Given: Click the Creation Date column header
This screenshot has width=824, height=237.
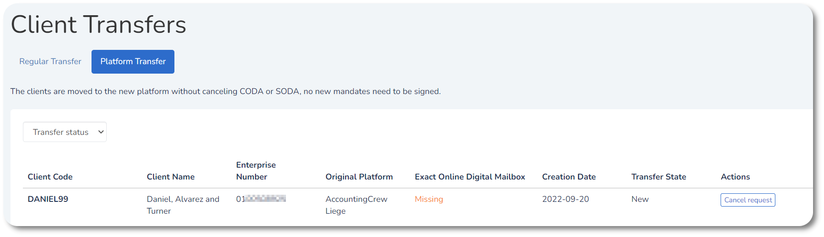Looking at the screenshot, I should (x=569, y=177).
